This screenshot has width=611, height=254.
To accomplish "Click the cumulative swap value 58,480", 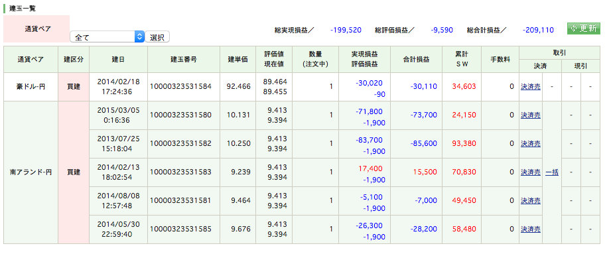I will coord(464,229).
